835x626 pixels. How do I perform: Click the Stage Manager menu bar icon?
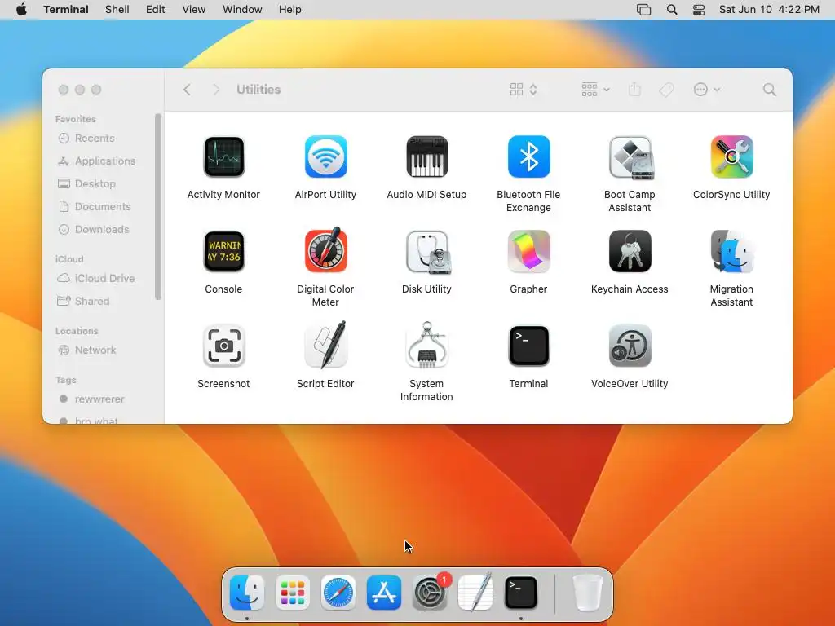coord(644,10)
